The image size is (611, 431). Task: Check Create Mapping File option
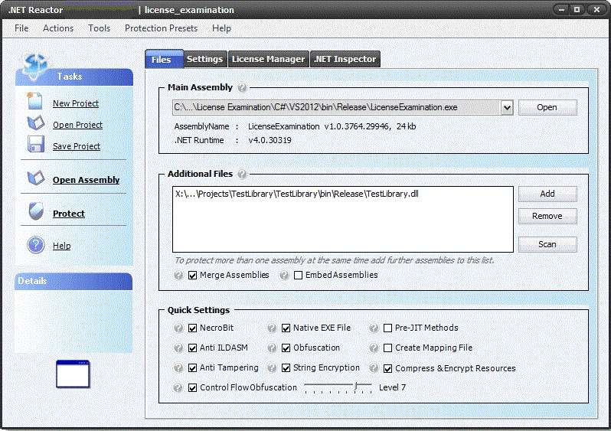pos(387,348)
